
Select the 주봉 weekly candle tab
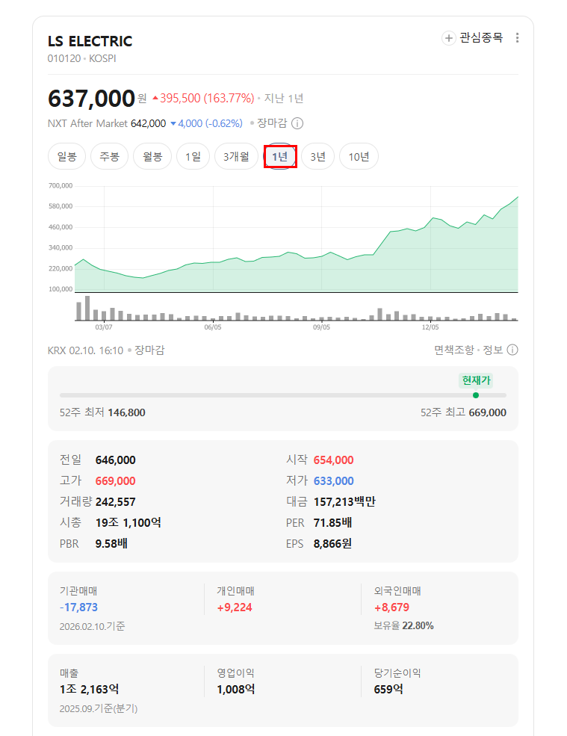pyautogui.click(x=109, y=156)
